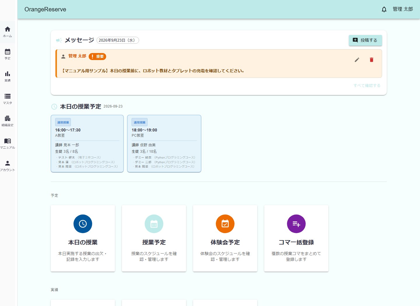420x306 pixels.
Task: Open アカウント in the sidebar
Action: [8, 166]
